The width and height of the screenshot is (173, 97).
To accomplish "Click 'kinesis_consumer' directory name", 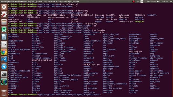I will pos(63,90).
